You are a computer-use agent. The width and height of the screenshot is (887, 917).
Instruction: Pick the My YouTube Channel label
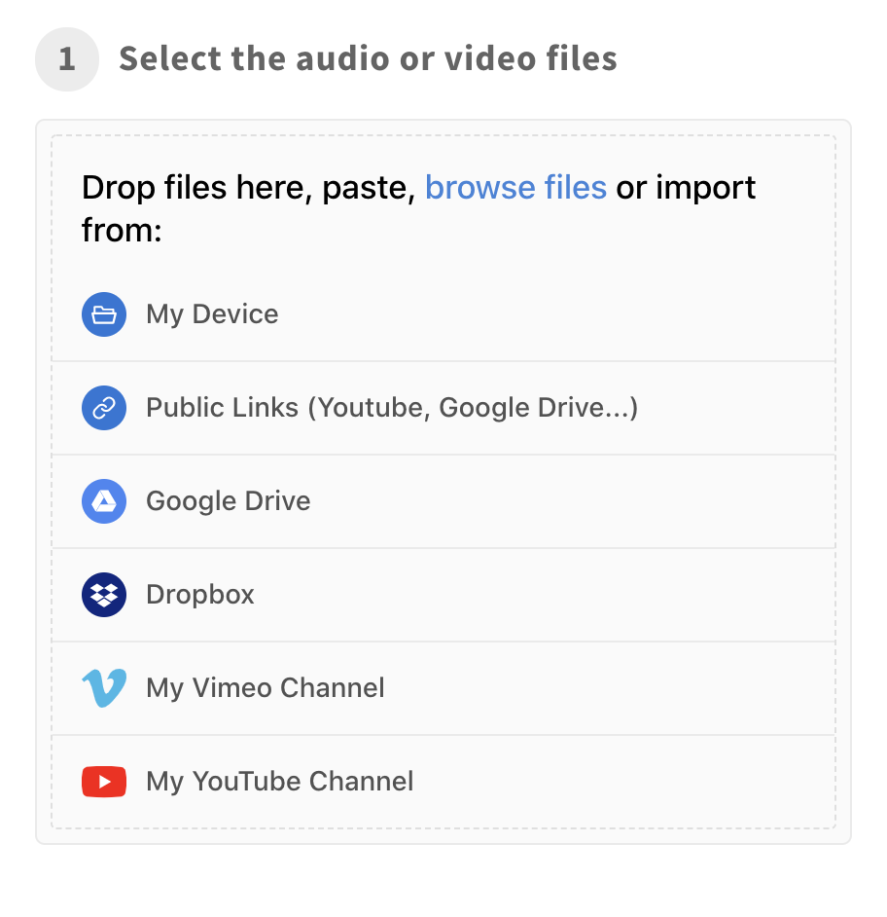[280, 782]
